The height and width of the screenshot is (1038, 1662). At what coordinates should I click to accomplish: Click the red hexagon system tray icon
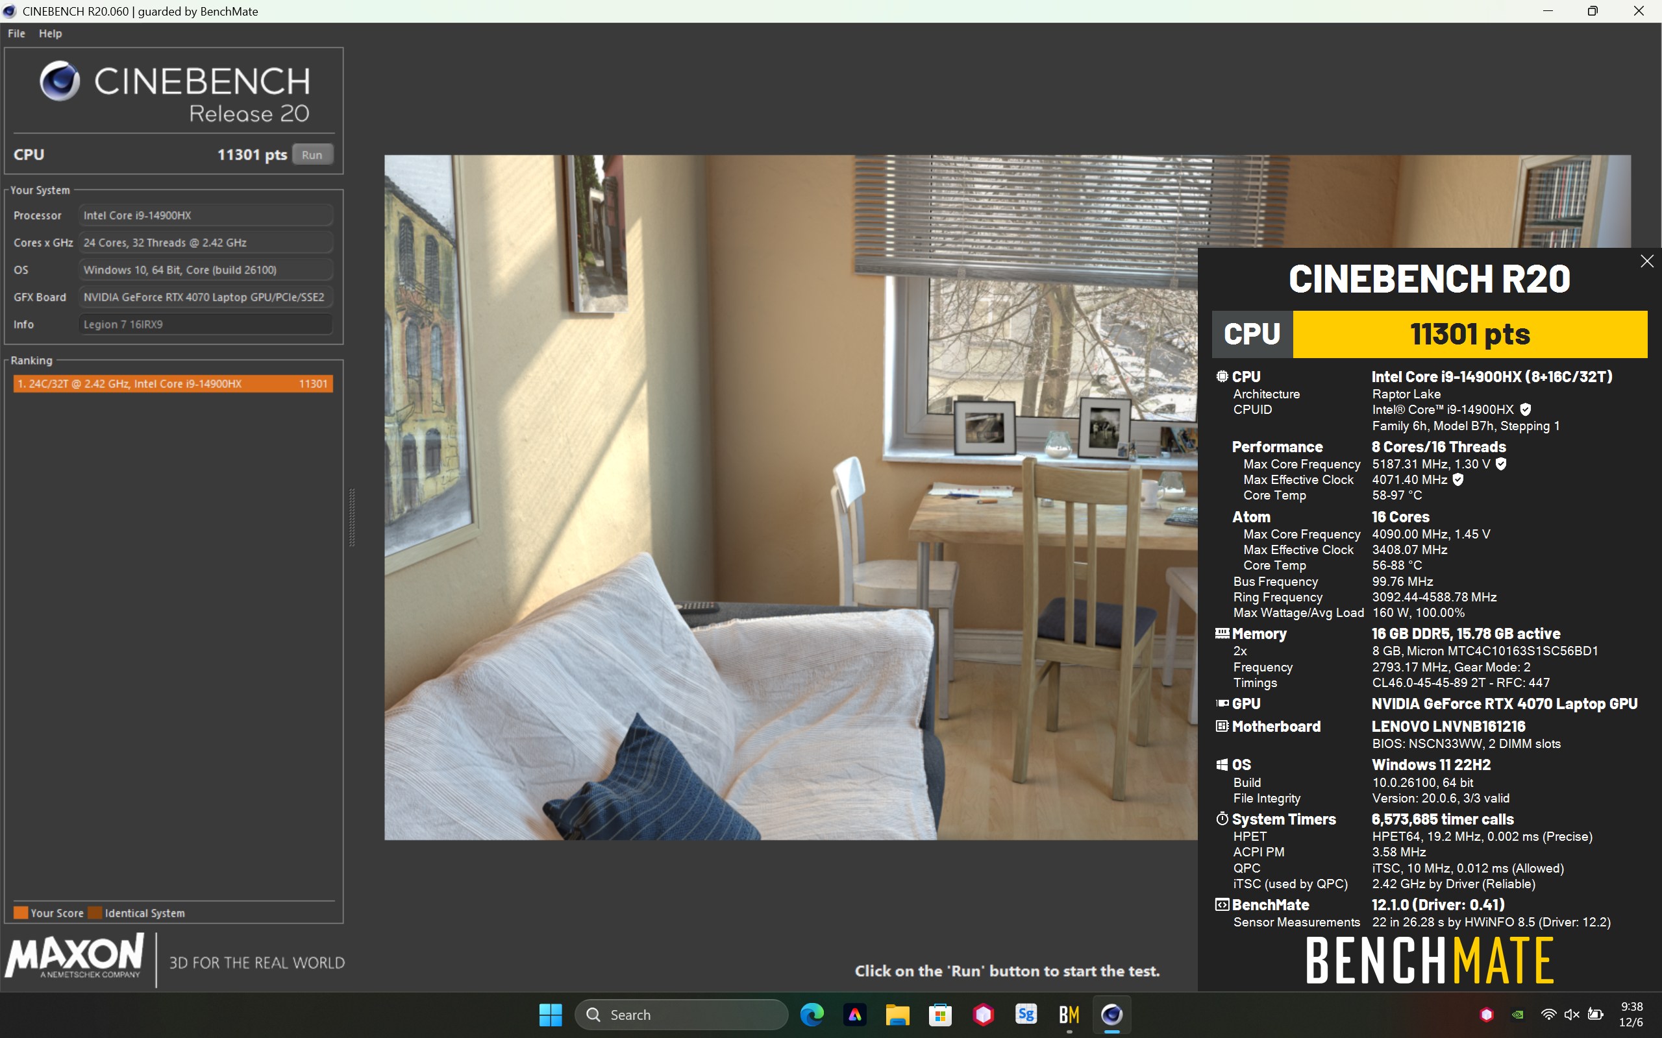(1487, 1014)
